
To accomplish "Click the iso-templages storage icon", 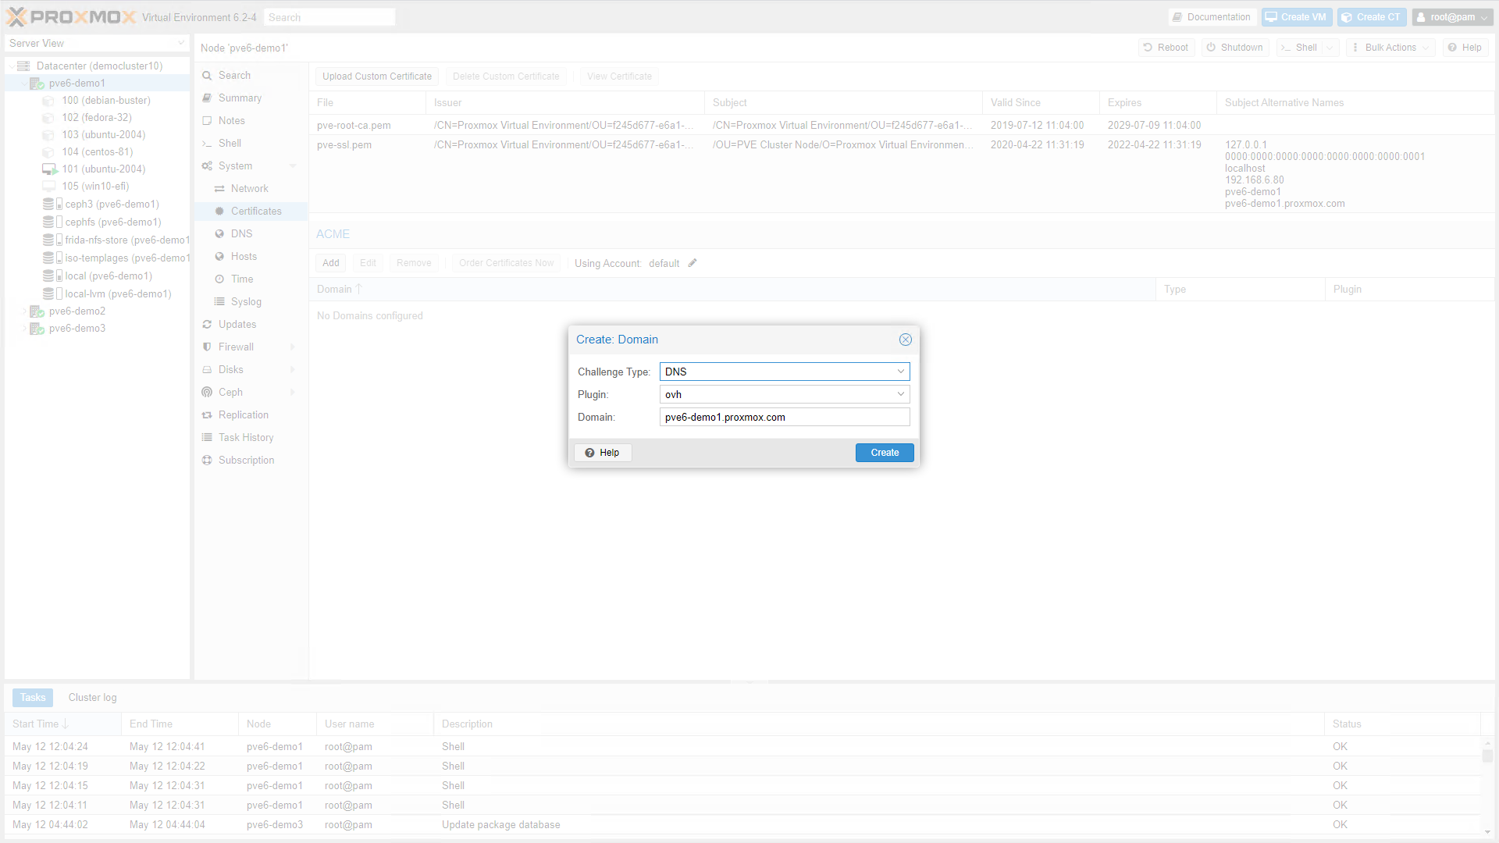I will (x=52, y=258).
